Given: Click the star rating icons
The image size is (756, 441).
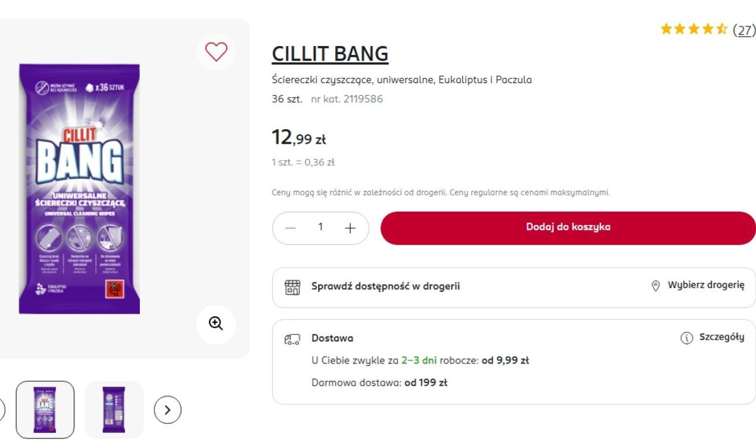Looking at the screenshot, I should tap(694, 29).
